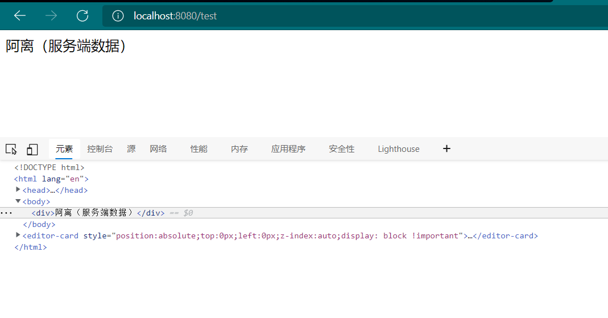This screenshot has height=318, width=608.
Task: View site information icon in address bar
Action: [118, 16]
